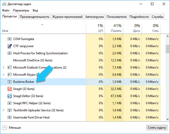Image resolution: width=170 pixels, height=134 pixels.
Task: Select the Snagit Editor icon
Action: click(x=9, y=96)
